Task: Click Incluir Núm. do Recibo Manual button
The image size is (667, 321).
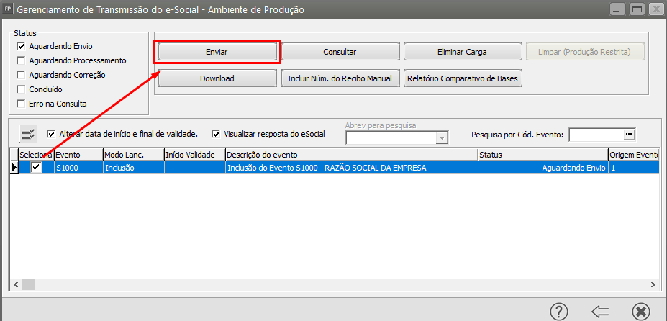Action: (x=340, y=78)
